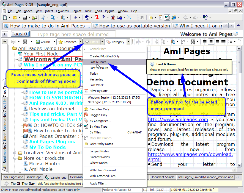244x193 pixels.
Task: Click the globe web icon in main toolbar
Action: [x=87, y=18]
